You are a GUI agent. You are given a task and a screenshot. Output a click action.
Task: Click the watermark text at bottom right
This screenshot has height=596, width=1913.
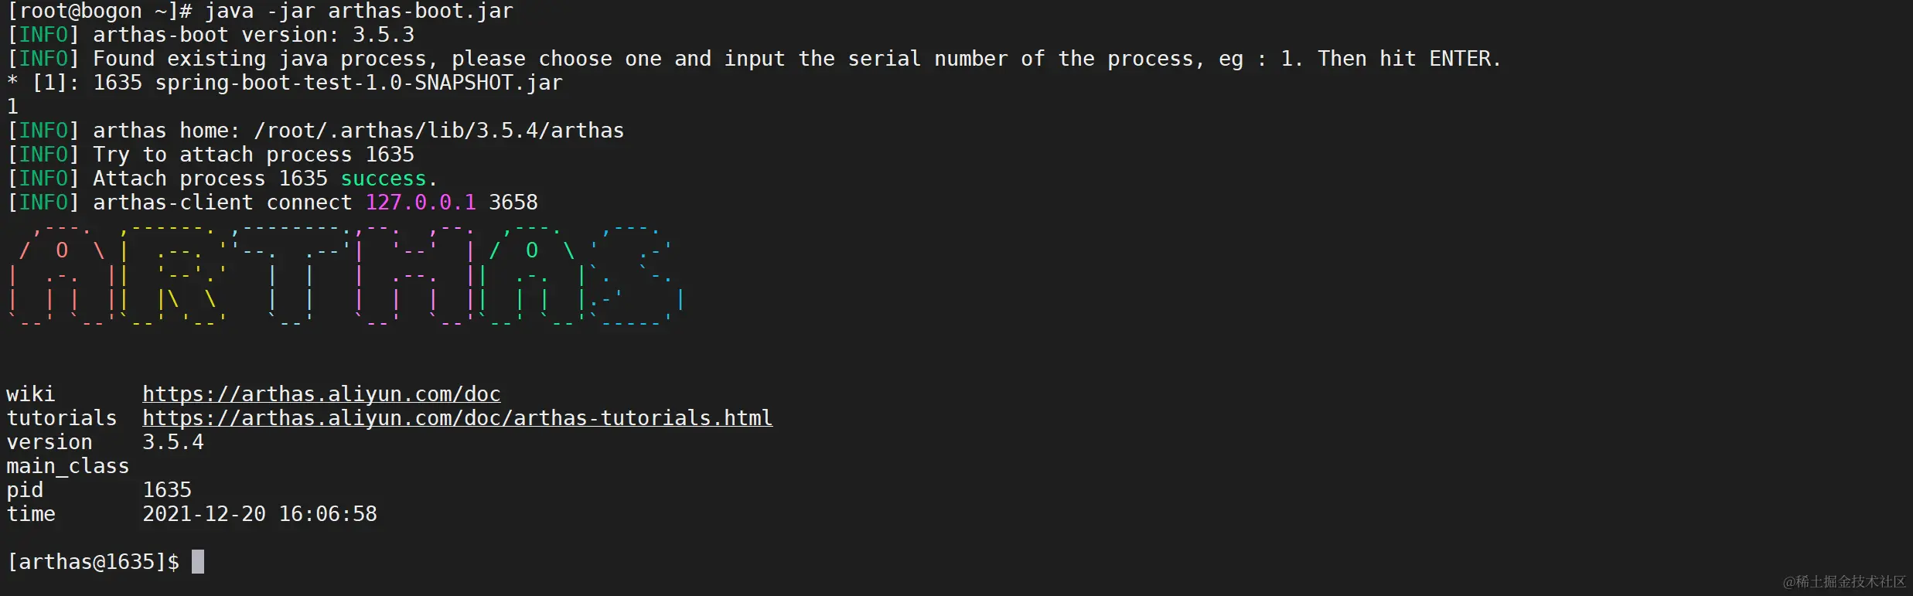tap(1844, 581)
